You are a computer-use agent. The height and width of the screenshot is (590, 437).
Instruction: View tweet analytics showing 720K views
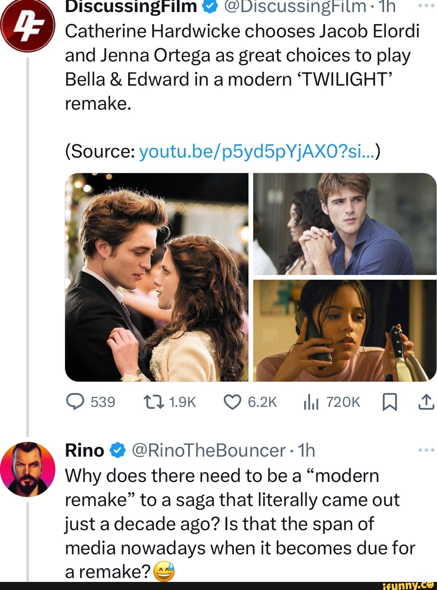coord(311,402)
